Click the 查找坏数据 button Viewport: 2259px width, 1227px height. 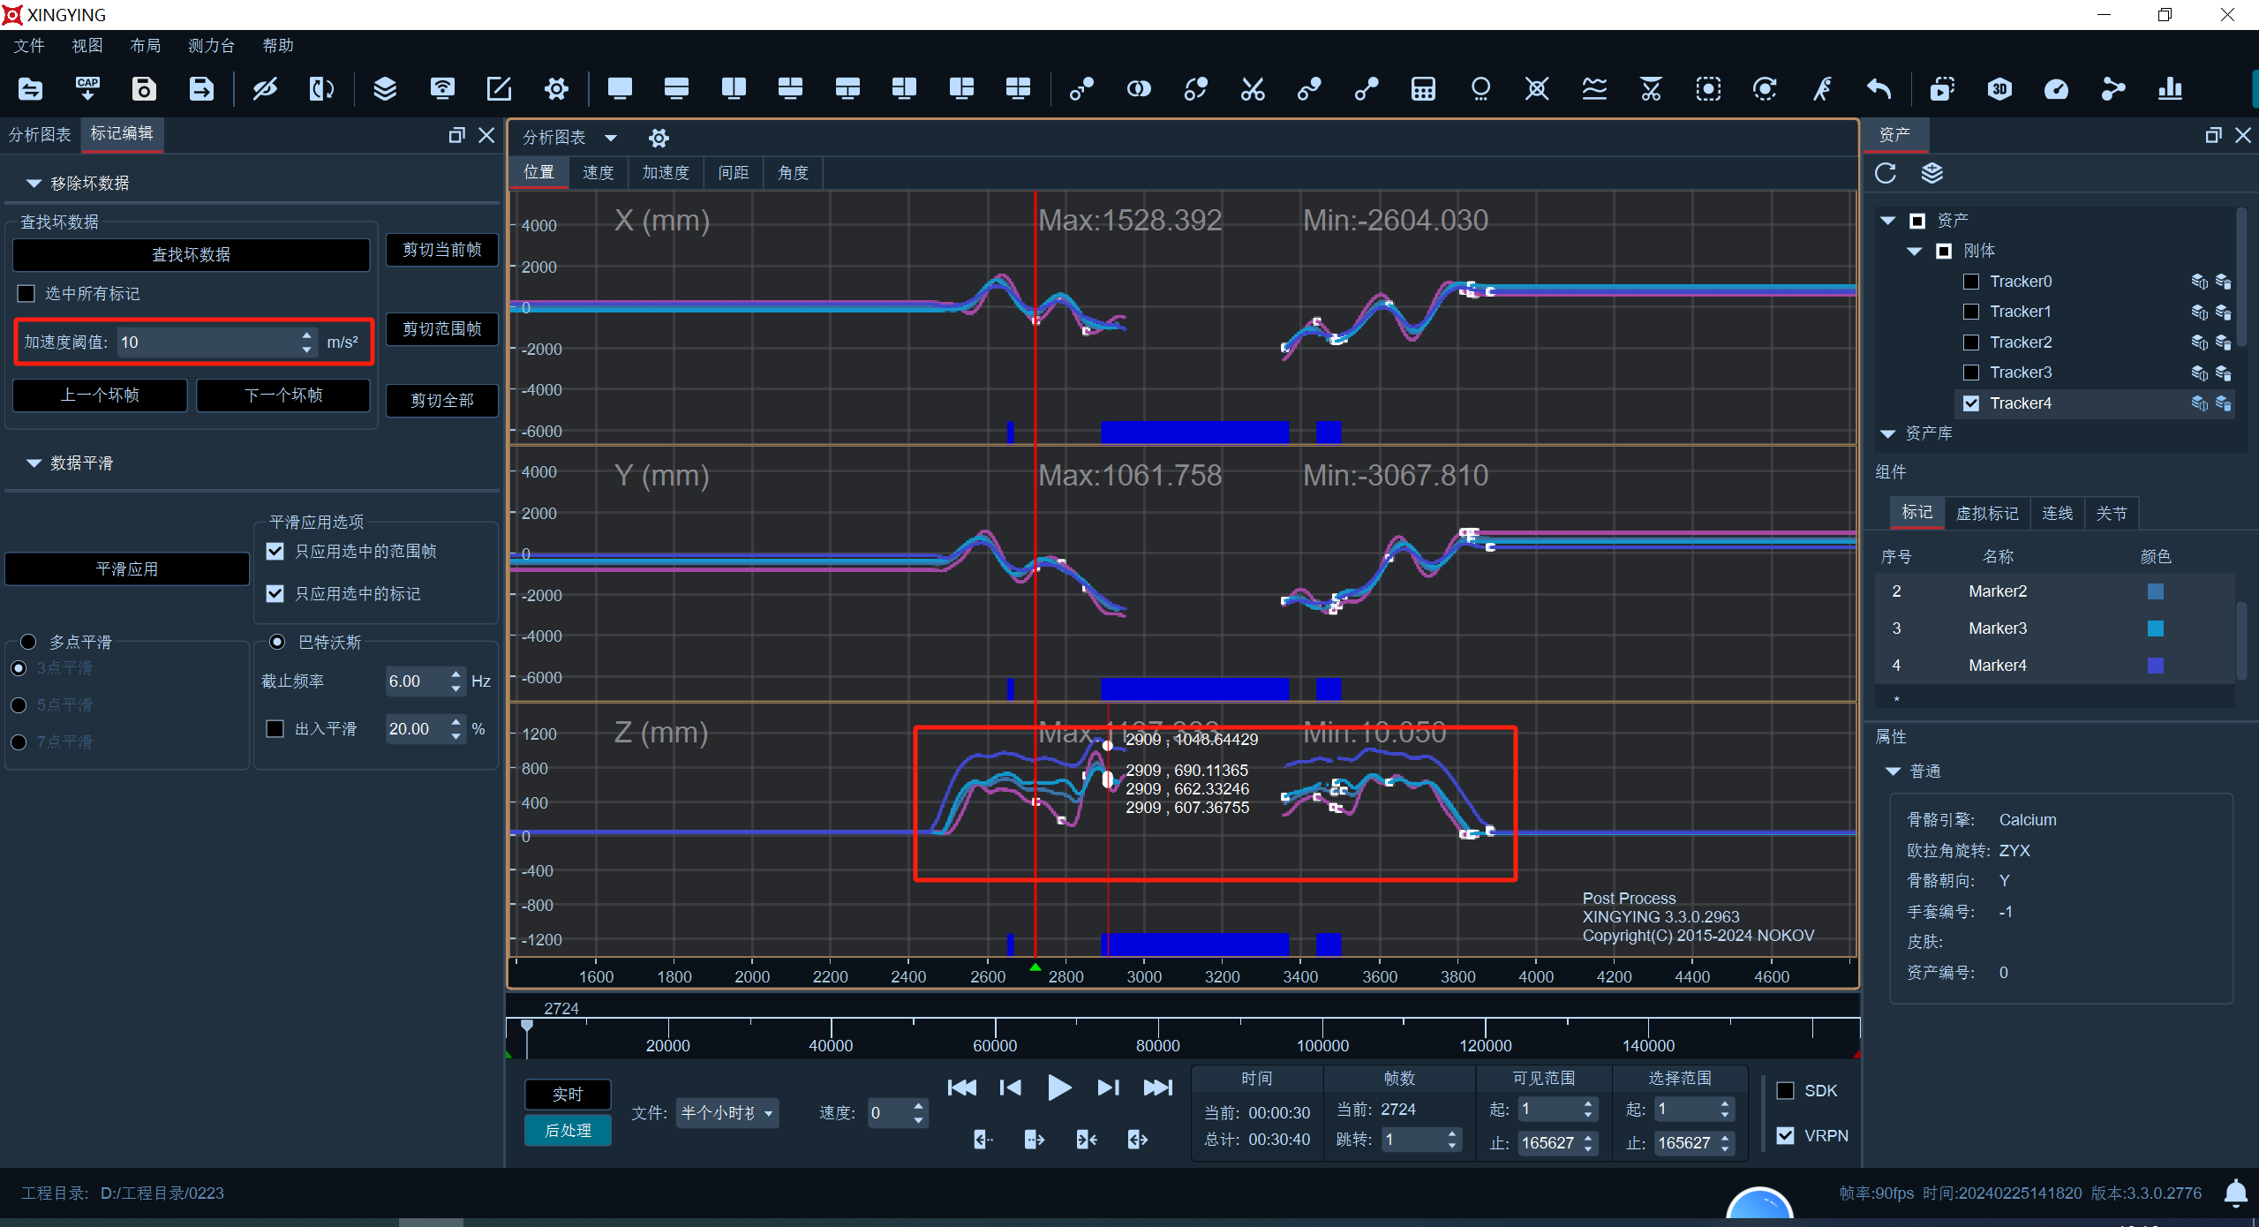coord(191,255)
